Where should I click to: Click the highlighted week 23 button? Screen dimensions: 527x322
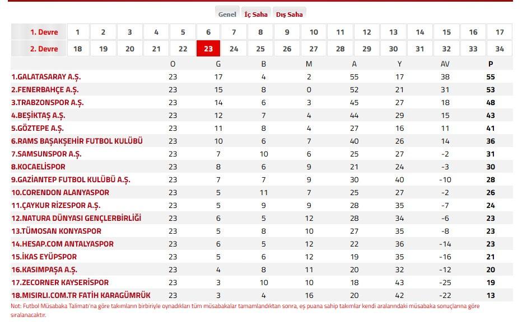pyautogui.click(x=208, y=49)
